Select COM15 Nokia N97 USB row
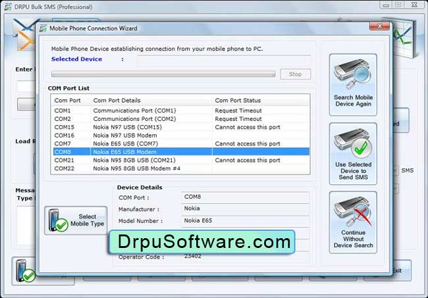Screen dimensions: 428x298 (181, 127)
